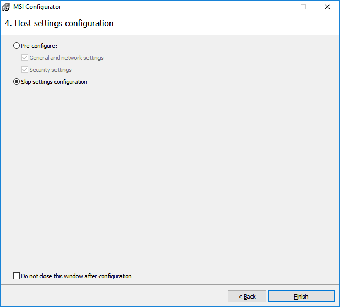The height and width of the screenshot is (307, 340).
Task: Click the MSI Configurator title bar icon
Action: click(x=6, y=7)
